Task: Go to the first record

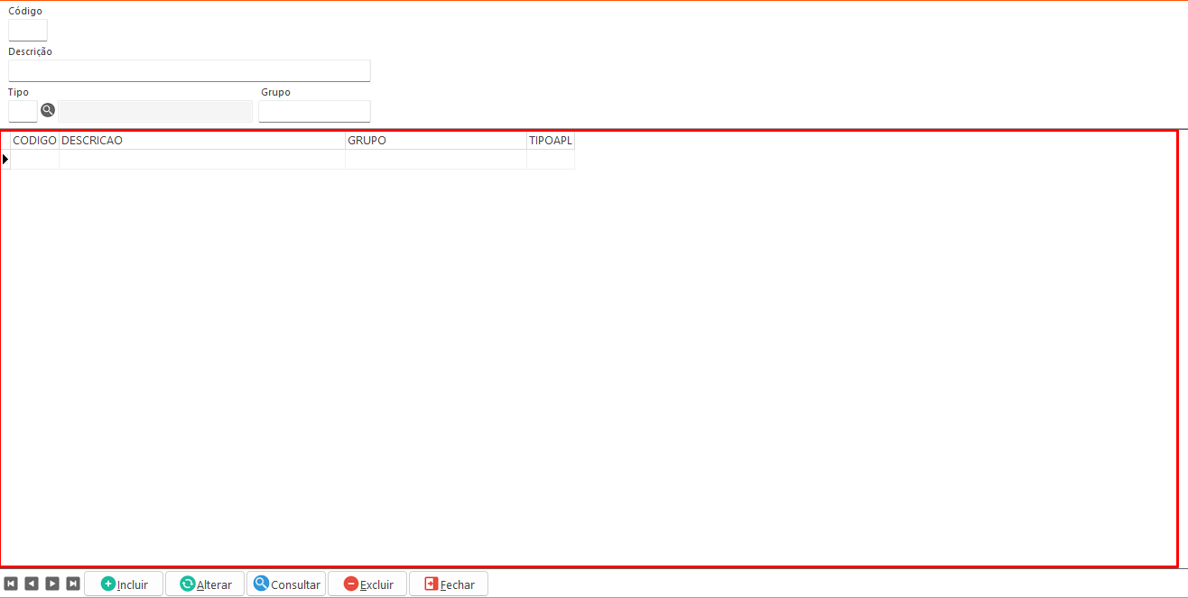Action: point(11,584)
